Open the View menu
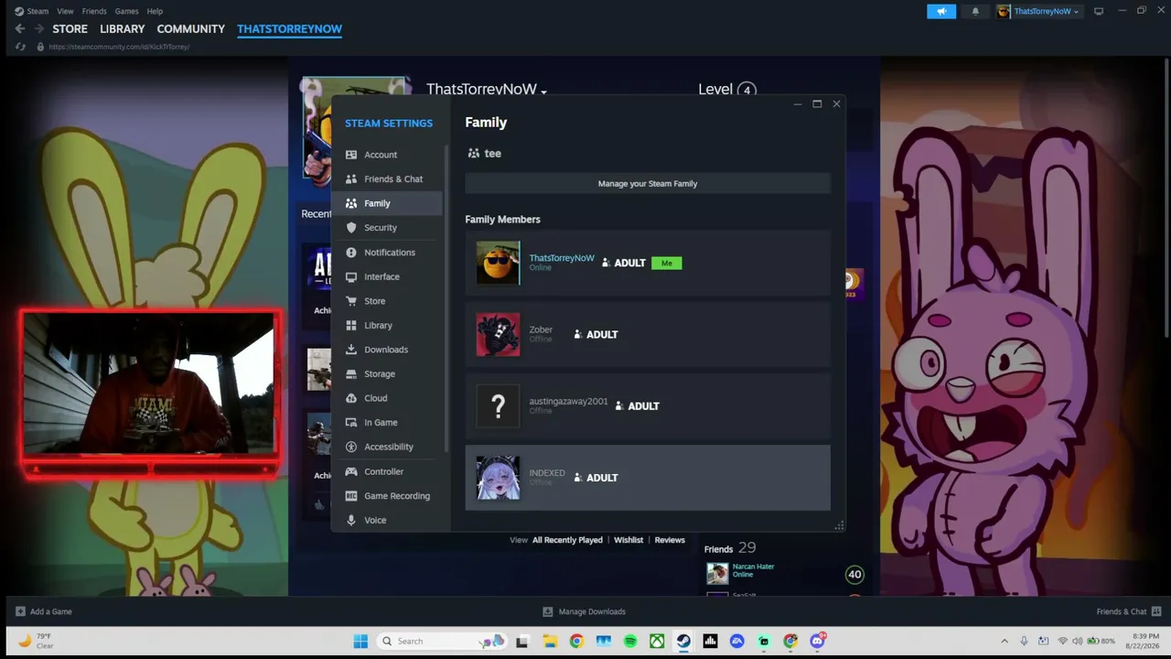 [65, 11]
